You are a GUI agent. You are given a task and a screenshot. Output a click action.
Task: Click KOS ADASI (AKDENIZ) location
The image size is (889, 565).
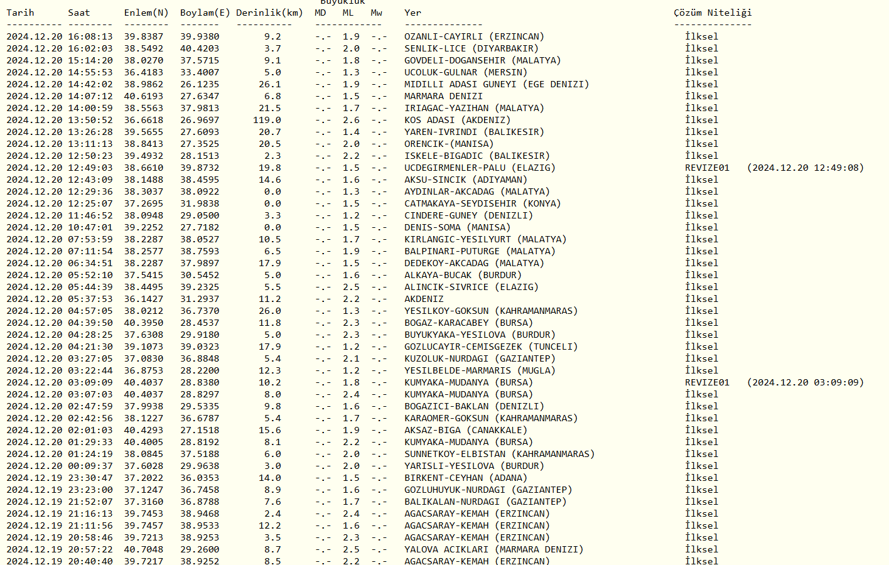457,120
